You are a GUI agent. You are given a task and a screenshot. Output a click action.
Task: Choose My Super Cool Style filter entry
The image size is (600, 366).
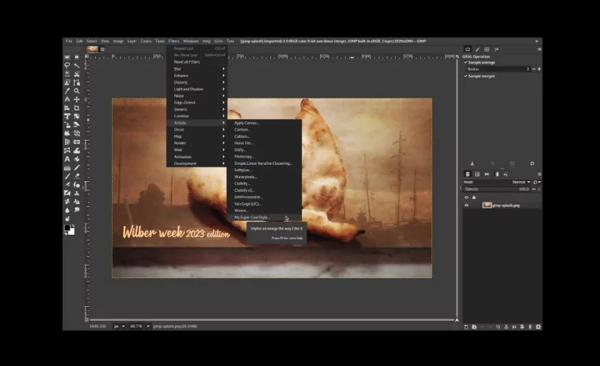click(x=251, y=217)
